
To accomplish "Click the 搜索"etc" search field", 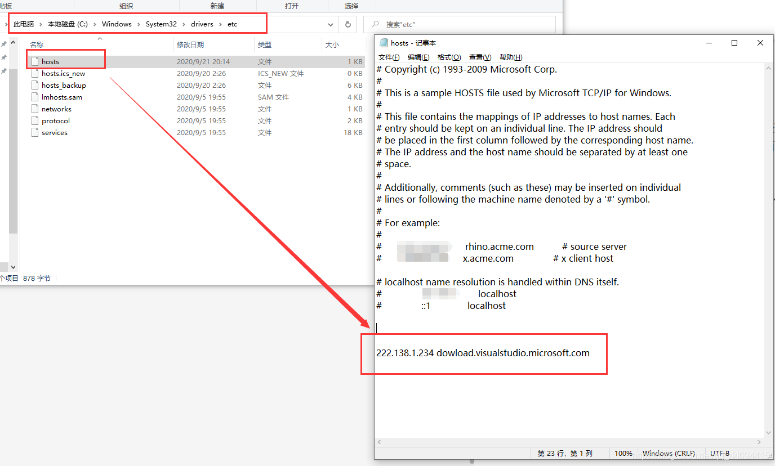I will click(x=459, y=24).
